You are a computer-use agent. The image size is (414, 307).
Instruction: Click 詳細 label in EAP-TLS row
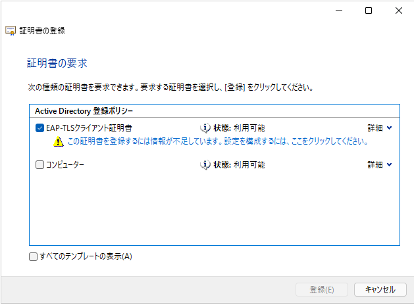(375, 128)
